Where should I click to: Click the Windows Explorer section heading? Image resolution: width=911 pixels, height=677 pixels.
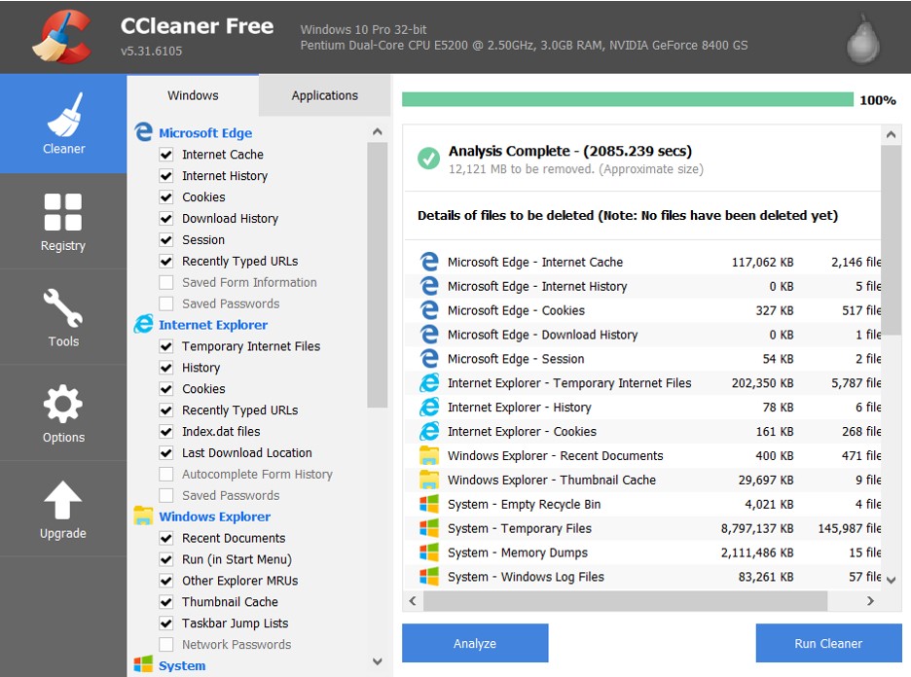coord(214,517)
